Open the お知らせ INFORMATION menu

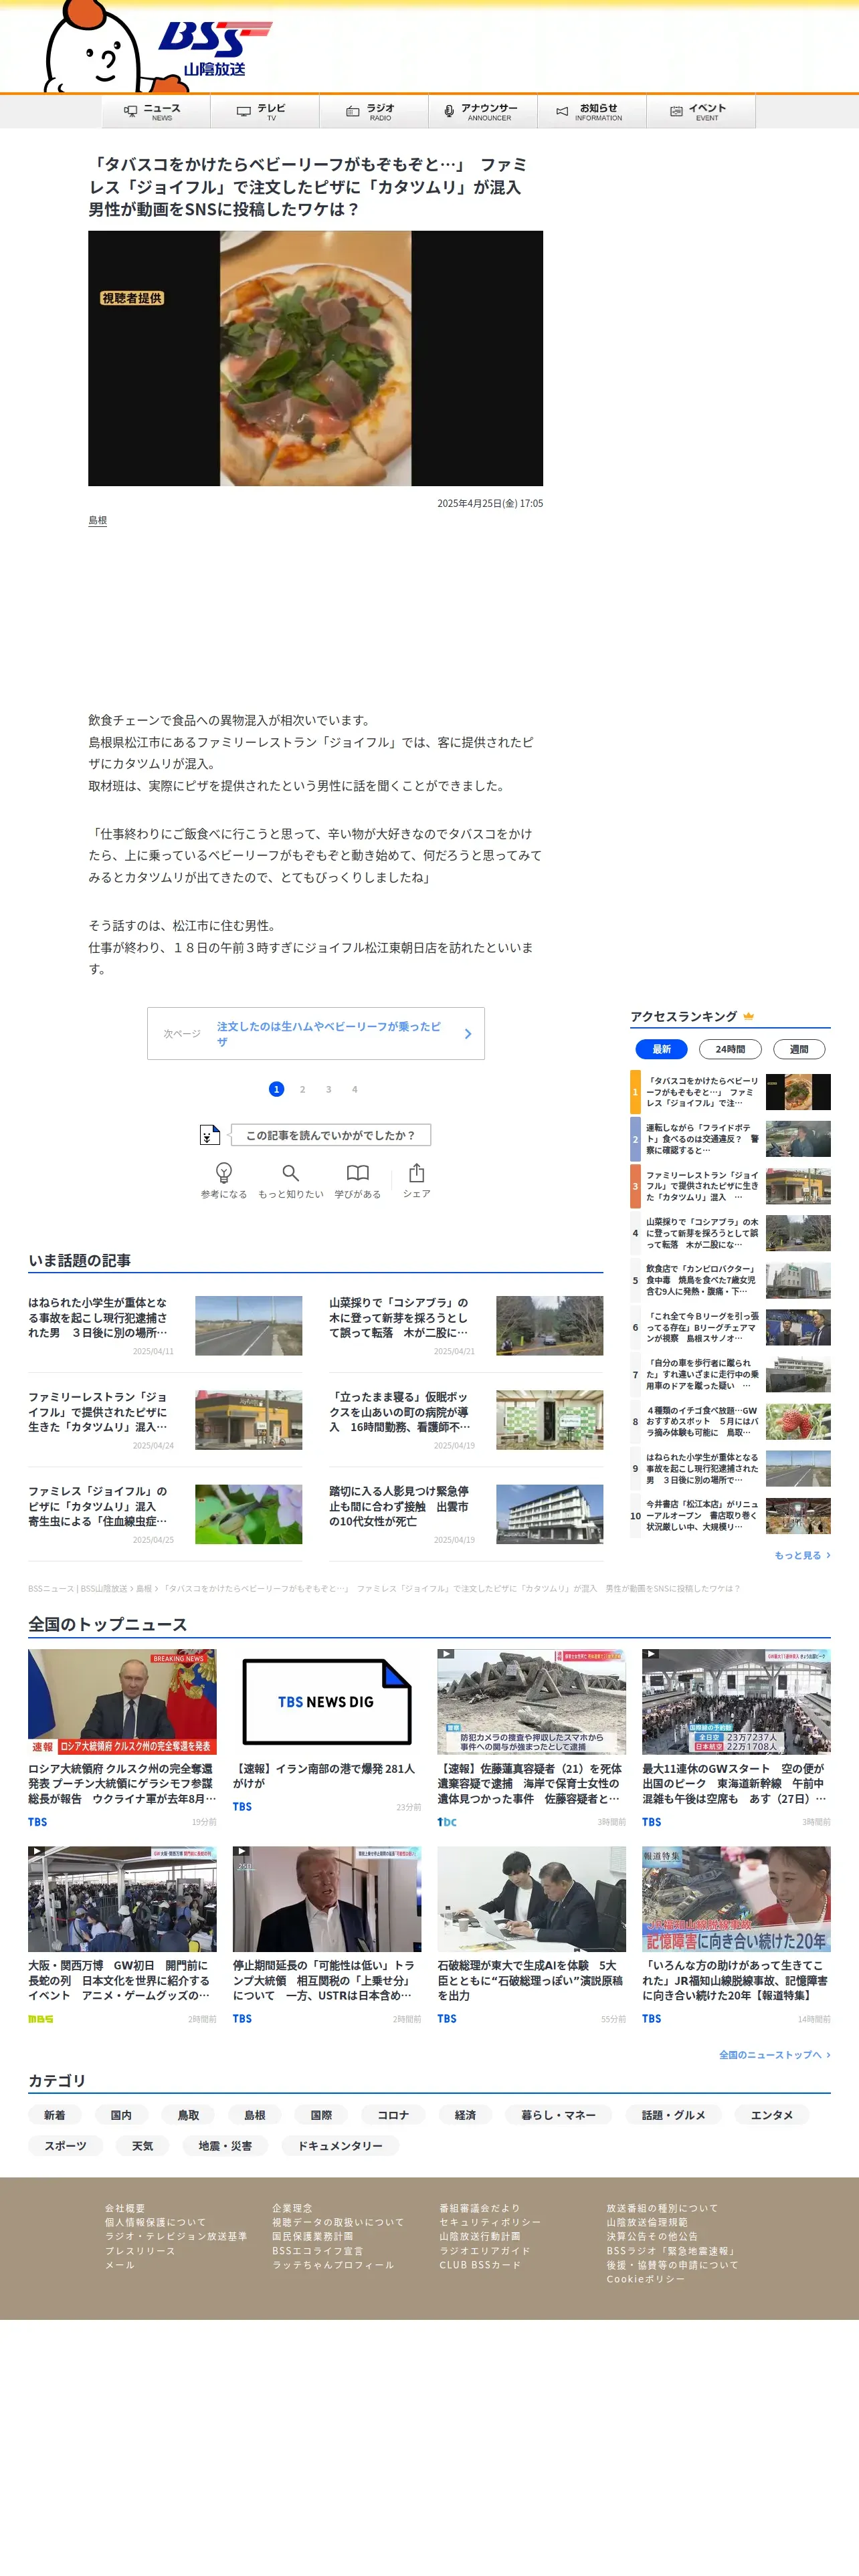(592, 112)
